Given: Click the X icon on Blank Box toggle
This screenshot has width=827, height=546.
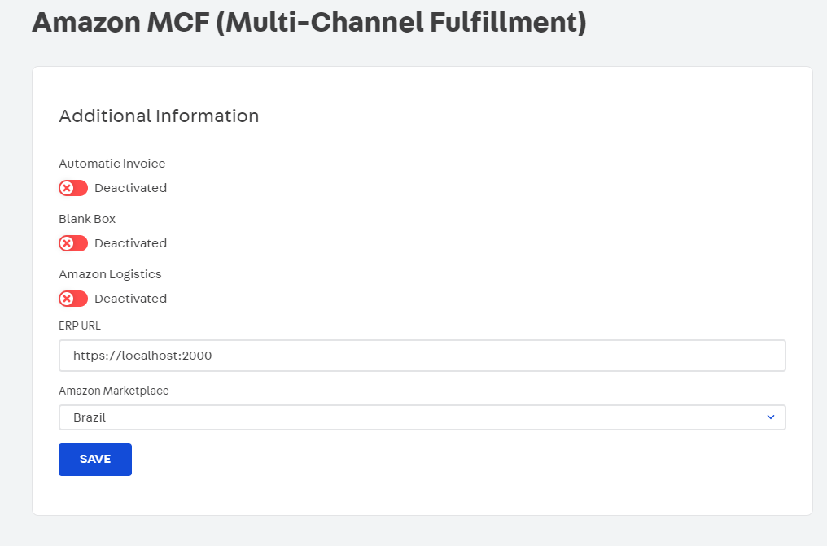Looking at the screenshot, I should pyautogui.click(x=67, y=243).
